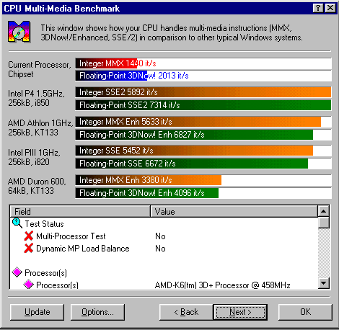This screenshot has width=339, height=330.
Task: Click the Test Status magnifier icon
Action: point(17,223)
